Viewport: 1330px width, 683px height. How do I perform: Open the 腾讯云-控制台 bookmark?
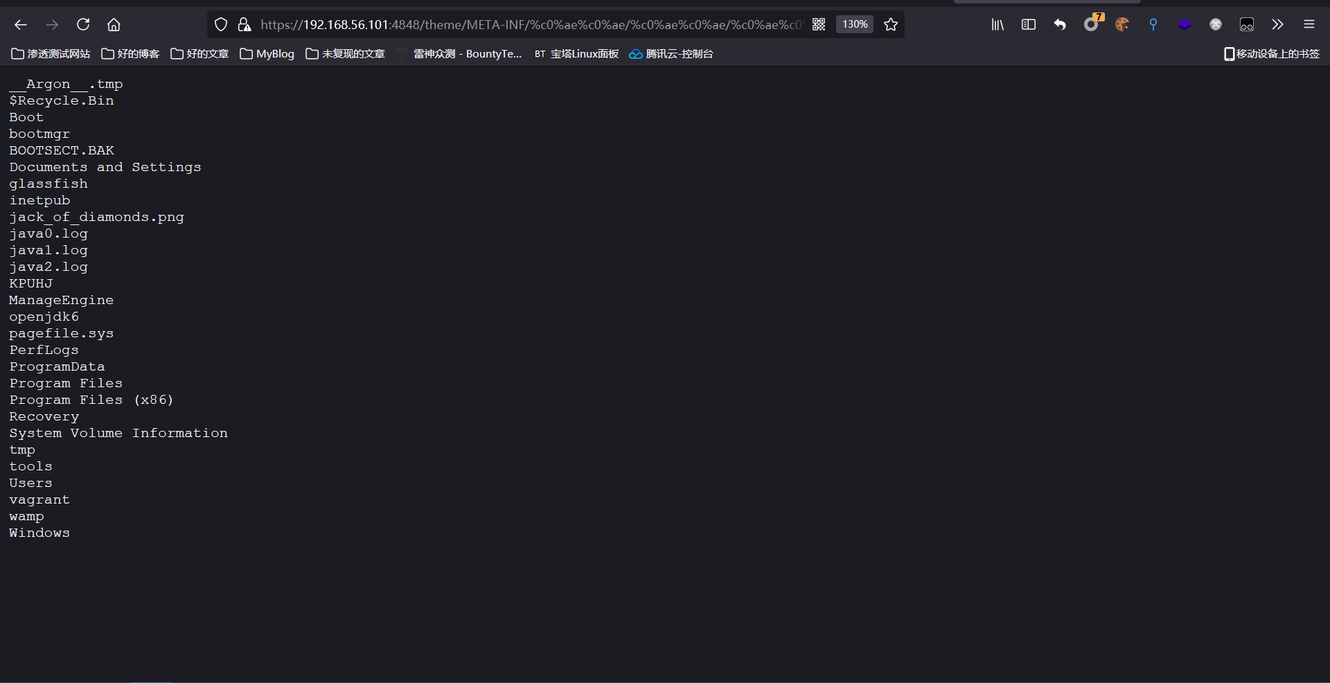pos(671,54)
